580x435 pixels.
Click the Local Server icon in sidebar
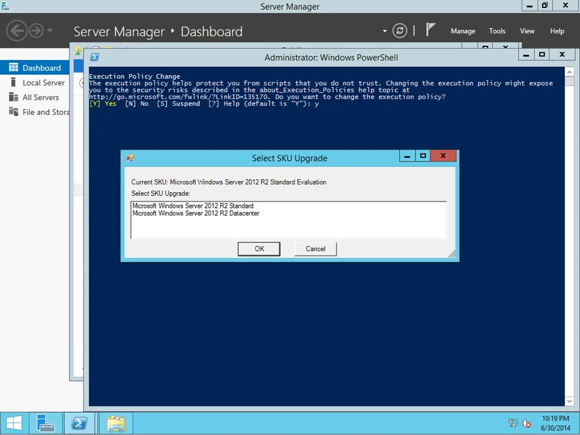tap(13, 82)
